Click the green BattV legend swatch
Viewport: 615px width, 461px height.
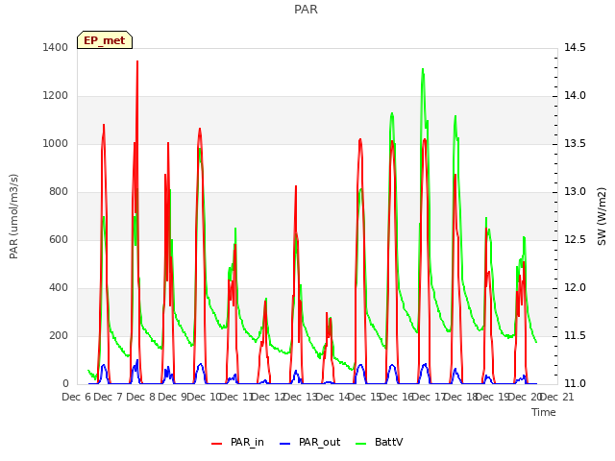pos(361,444)
